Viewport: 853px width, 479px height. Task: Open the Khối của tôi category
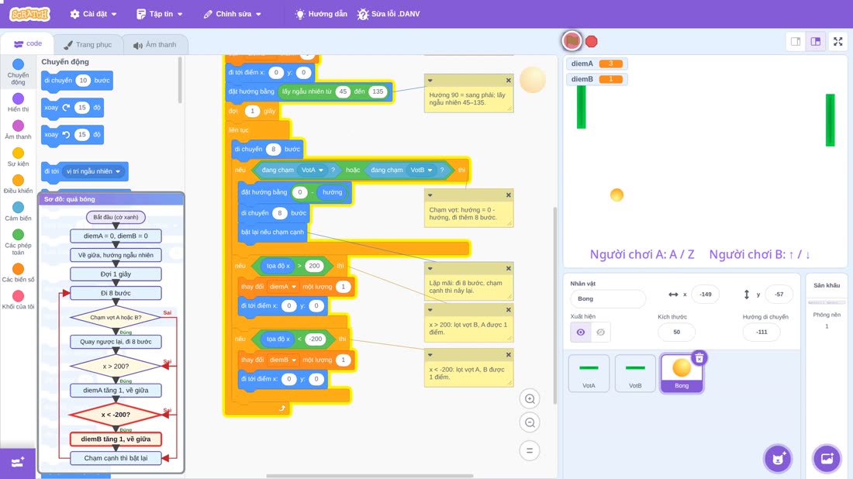[x=18, y=300]
